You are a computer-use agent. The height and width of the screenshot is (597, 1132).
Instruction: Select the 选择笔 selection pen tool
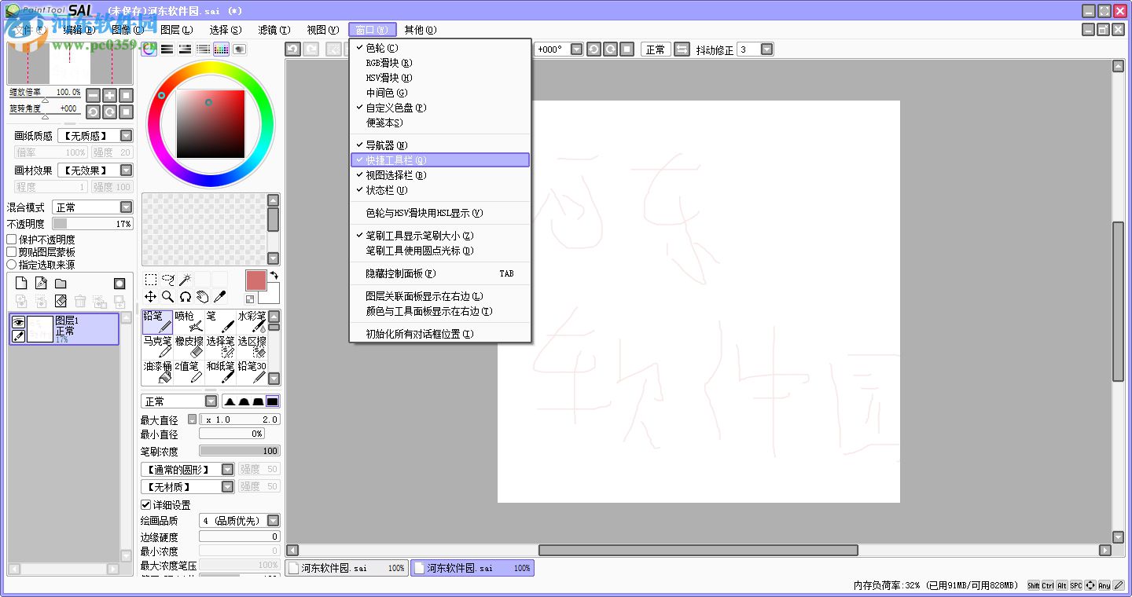pos(220,347)
